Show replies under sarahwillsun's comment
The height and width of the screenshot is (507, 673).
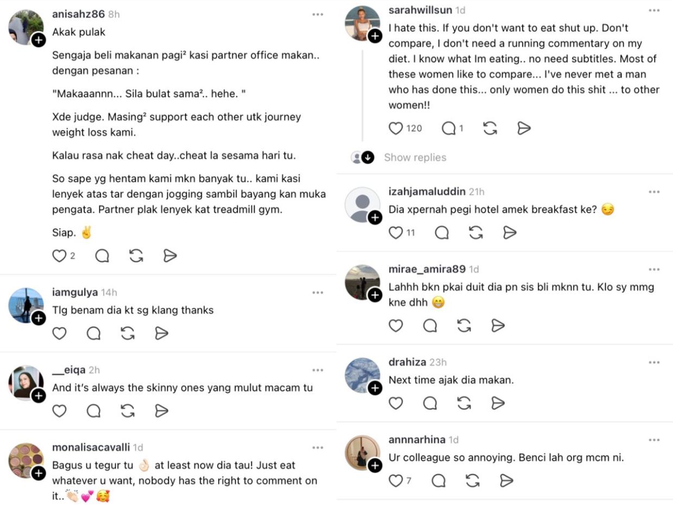pos(415,157)
